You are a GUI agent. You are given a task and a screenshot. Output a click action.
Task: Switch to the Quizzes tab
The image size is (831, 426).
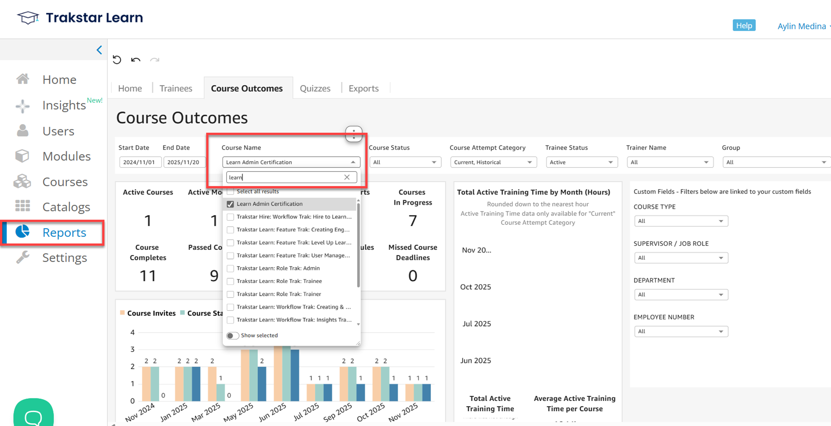point(315,88)
